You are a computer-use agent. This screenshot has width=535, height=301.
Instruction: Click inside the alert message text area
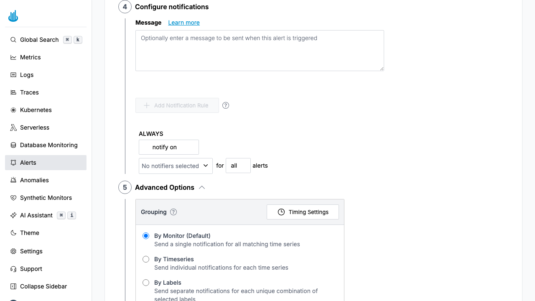[259, 50]
